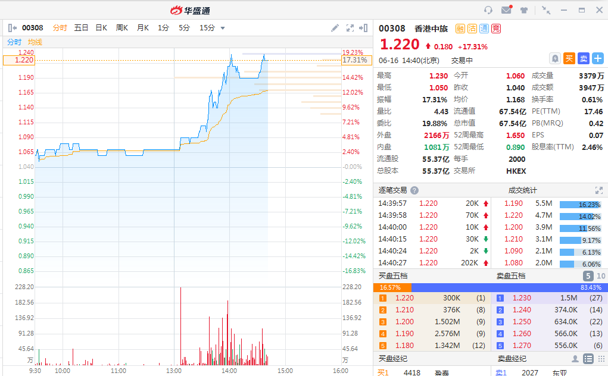Switch broker queue to grid view
Screen dimensions: 608x376
(601, 359)
